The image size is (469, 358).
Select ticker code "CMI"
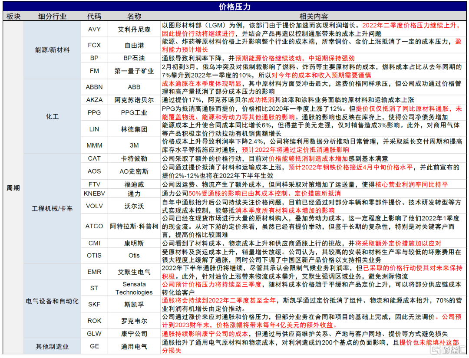click(94, 243)
